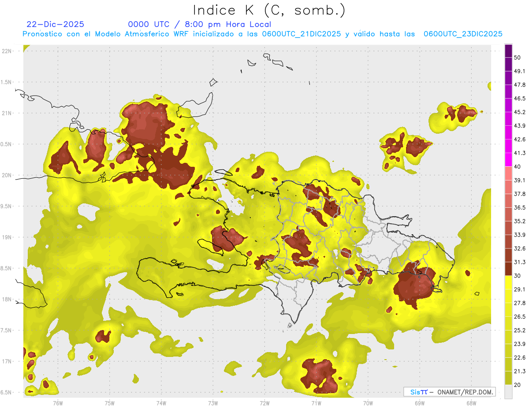The image size is (529, 409).
Task: Click the legend value "39.1"
Action: click(x=519, y=180)
